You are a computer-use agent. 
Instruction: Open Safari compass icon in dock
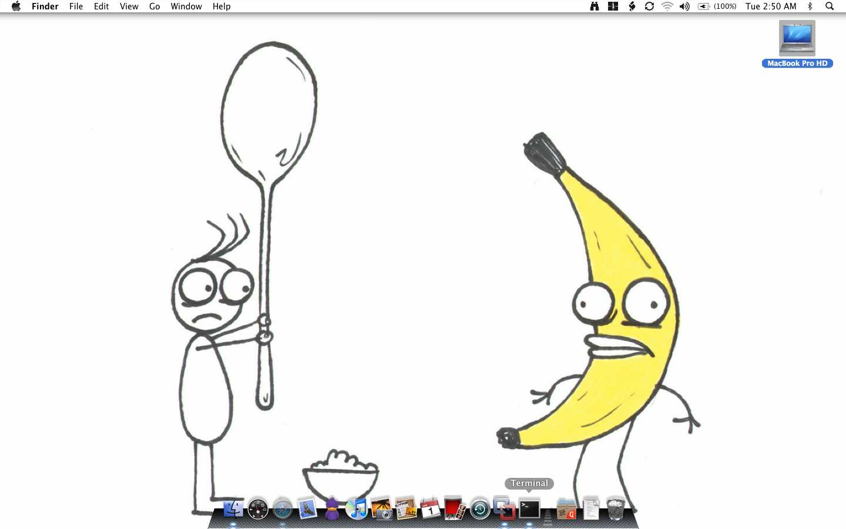tap(283, 509)
